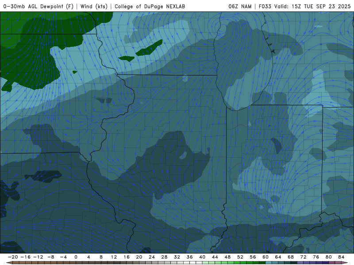Click the '-4' colorbar label
Image resolution: width=354 pixels, height=265 pixels.
coord(63,257)
